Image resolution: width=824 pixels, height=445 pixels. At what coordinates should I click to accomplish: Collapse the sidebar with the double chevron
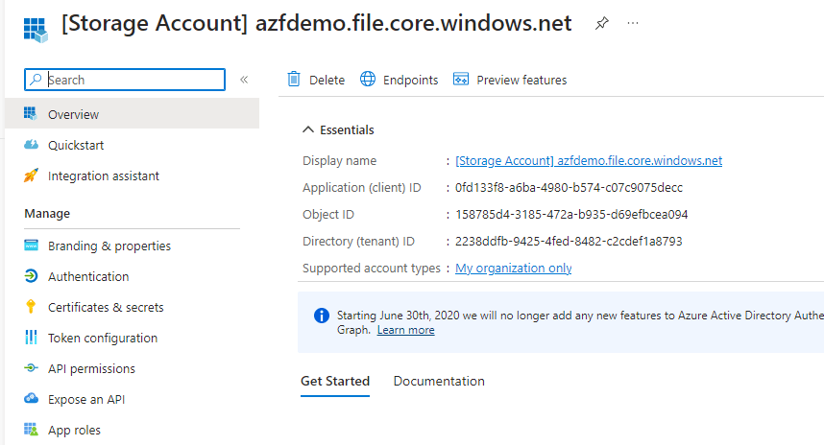tap(244, 80)
